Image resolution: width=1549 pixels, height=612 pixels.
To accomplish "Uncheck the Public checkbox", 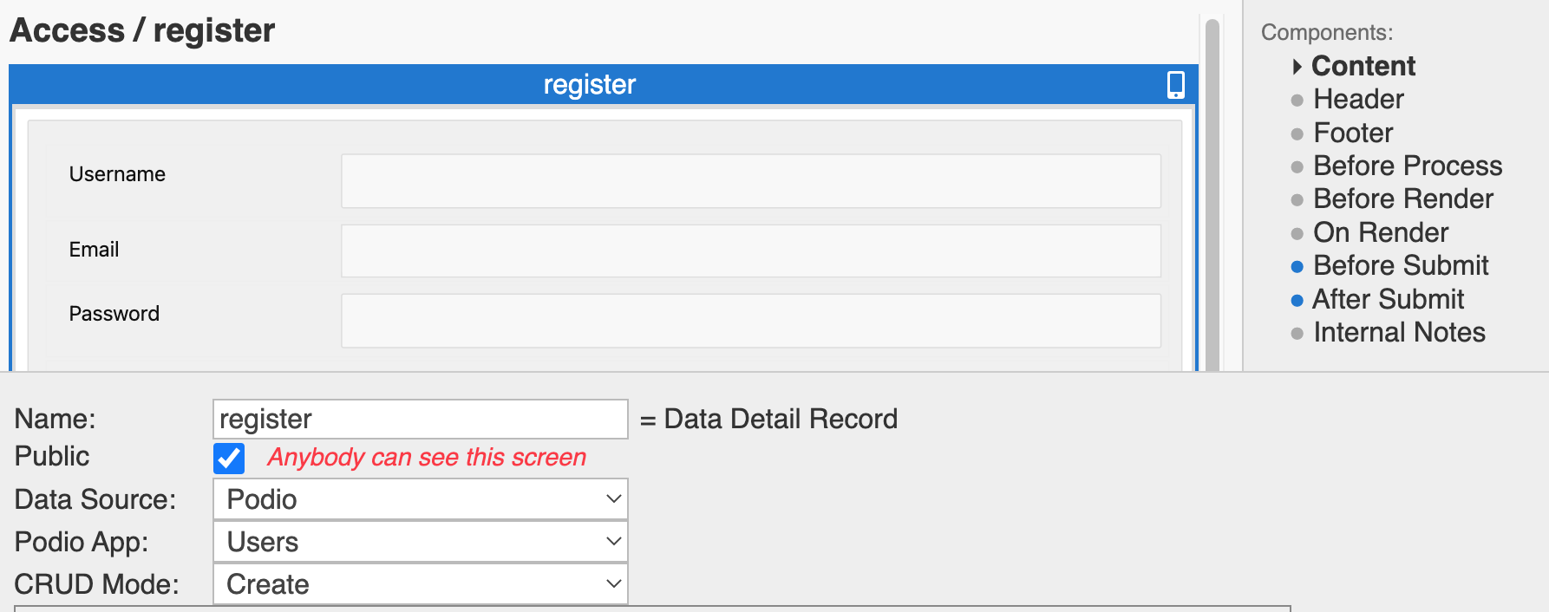I will pos(229,458).
